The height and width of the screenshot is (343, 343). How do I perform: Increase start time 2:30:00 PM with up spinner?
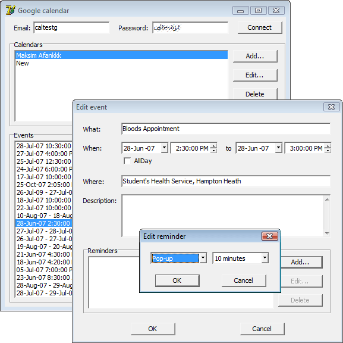pyautogui.click(x=213, y=145)
